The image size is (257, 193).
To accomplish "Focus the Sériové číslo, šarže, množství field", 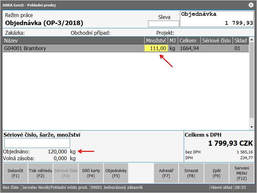I will point(37,143).
